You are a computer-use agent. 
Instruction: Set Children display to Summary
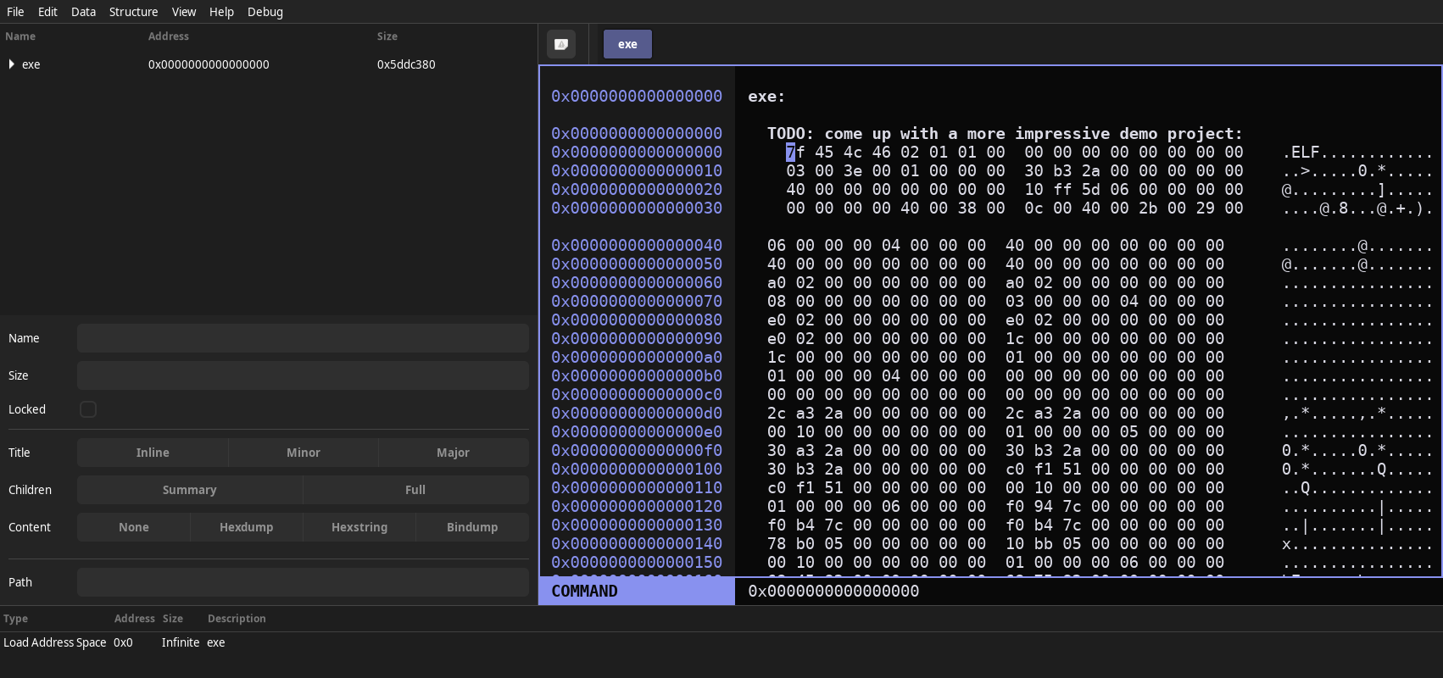(x=190, y=490)
